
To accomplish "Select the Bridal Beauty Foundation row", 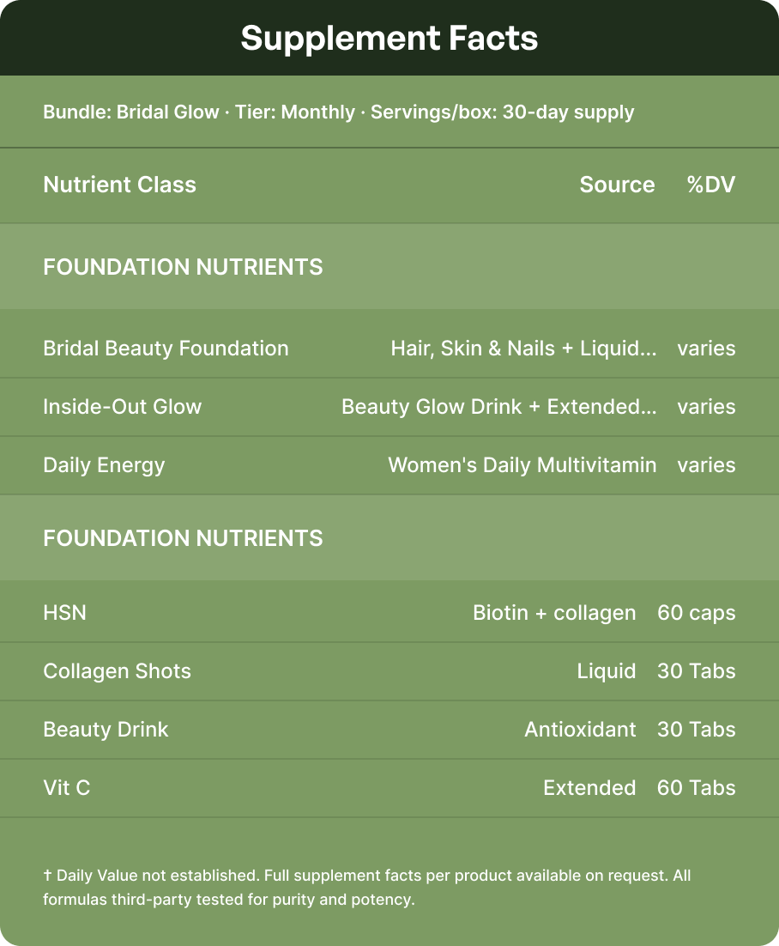I will pos(389,349).
